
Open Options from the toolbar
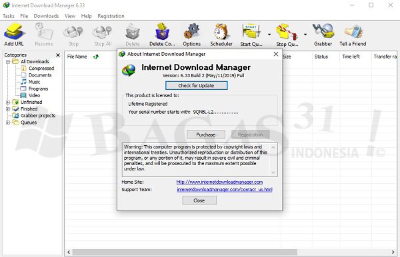pyautogui.click(x=192, y=35)
